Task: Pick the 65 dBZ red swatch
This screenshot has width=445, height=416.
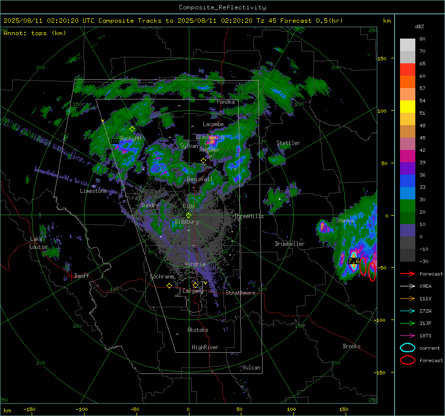Action: [407, 70]
